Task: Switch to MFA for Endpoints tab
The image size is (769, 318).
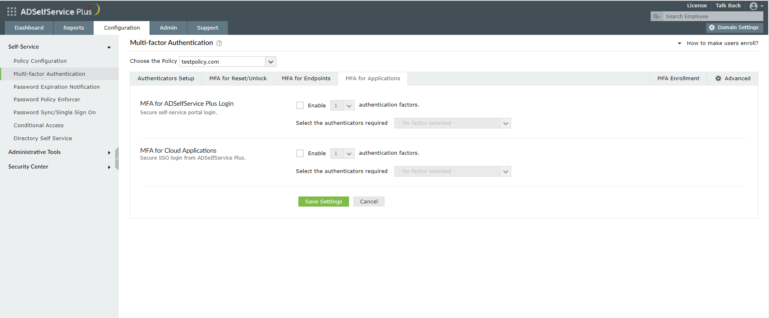Action: [306, 79]
